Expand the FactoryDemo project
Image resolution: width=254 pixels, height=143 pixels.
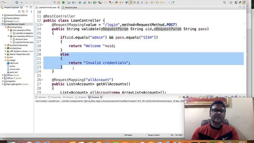pyautogui.click(x=3, y=18)
